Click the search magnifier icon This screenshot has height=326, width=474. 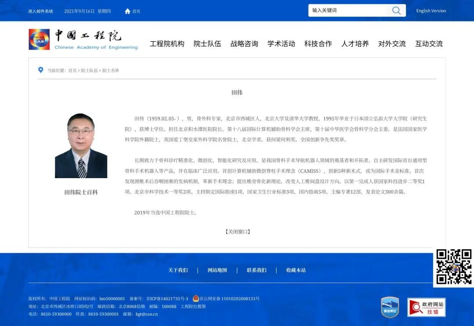coord(396,11)
